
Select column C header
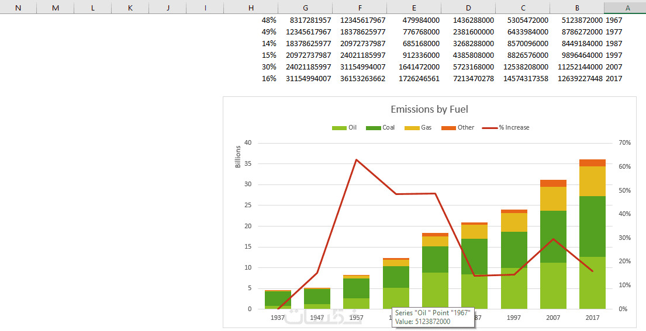523,8
